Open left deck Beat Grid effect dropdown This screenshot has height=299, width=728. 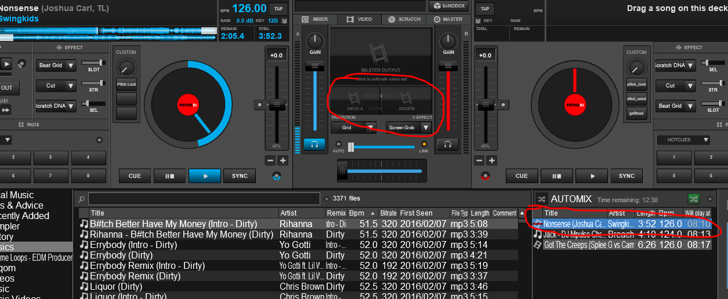pyautogui.click(x=56, y=65)
